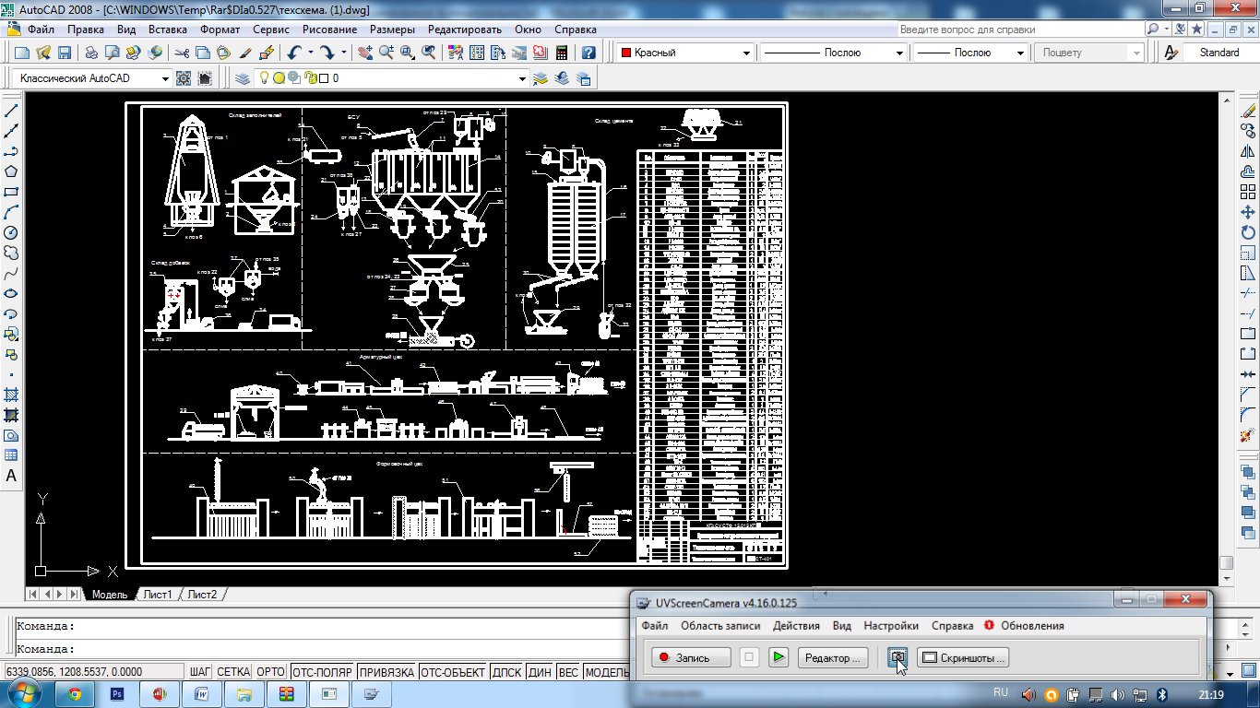Click the Workspace Settings gear icon
This screenshot has height=708, width=1260.
(184, 78)
